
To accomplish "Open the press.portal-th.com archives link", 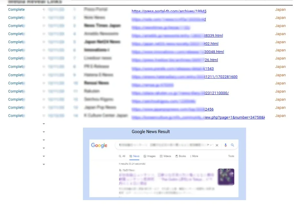I will coord(169,11).
